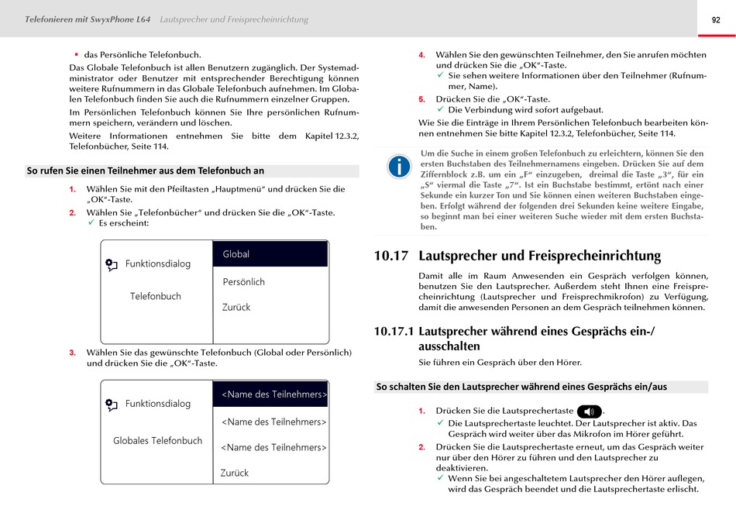The image size is (736, 520).
Task: Click page number 92 in the header
Action: coord(716,19)
